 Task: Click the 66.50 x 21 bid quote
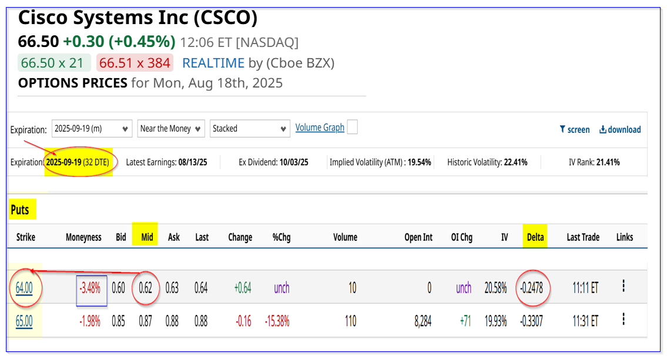point(53,63)
